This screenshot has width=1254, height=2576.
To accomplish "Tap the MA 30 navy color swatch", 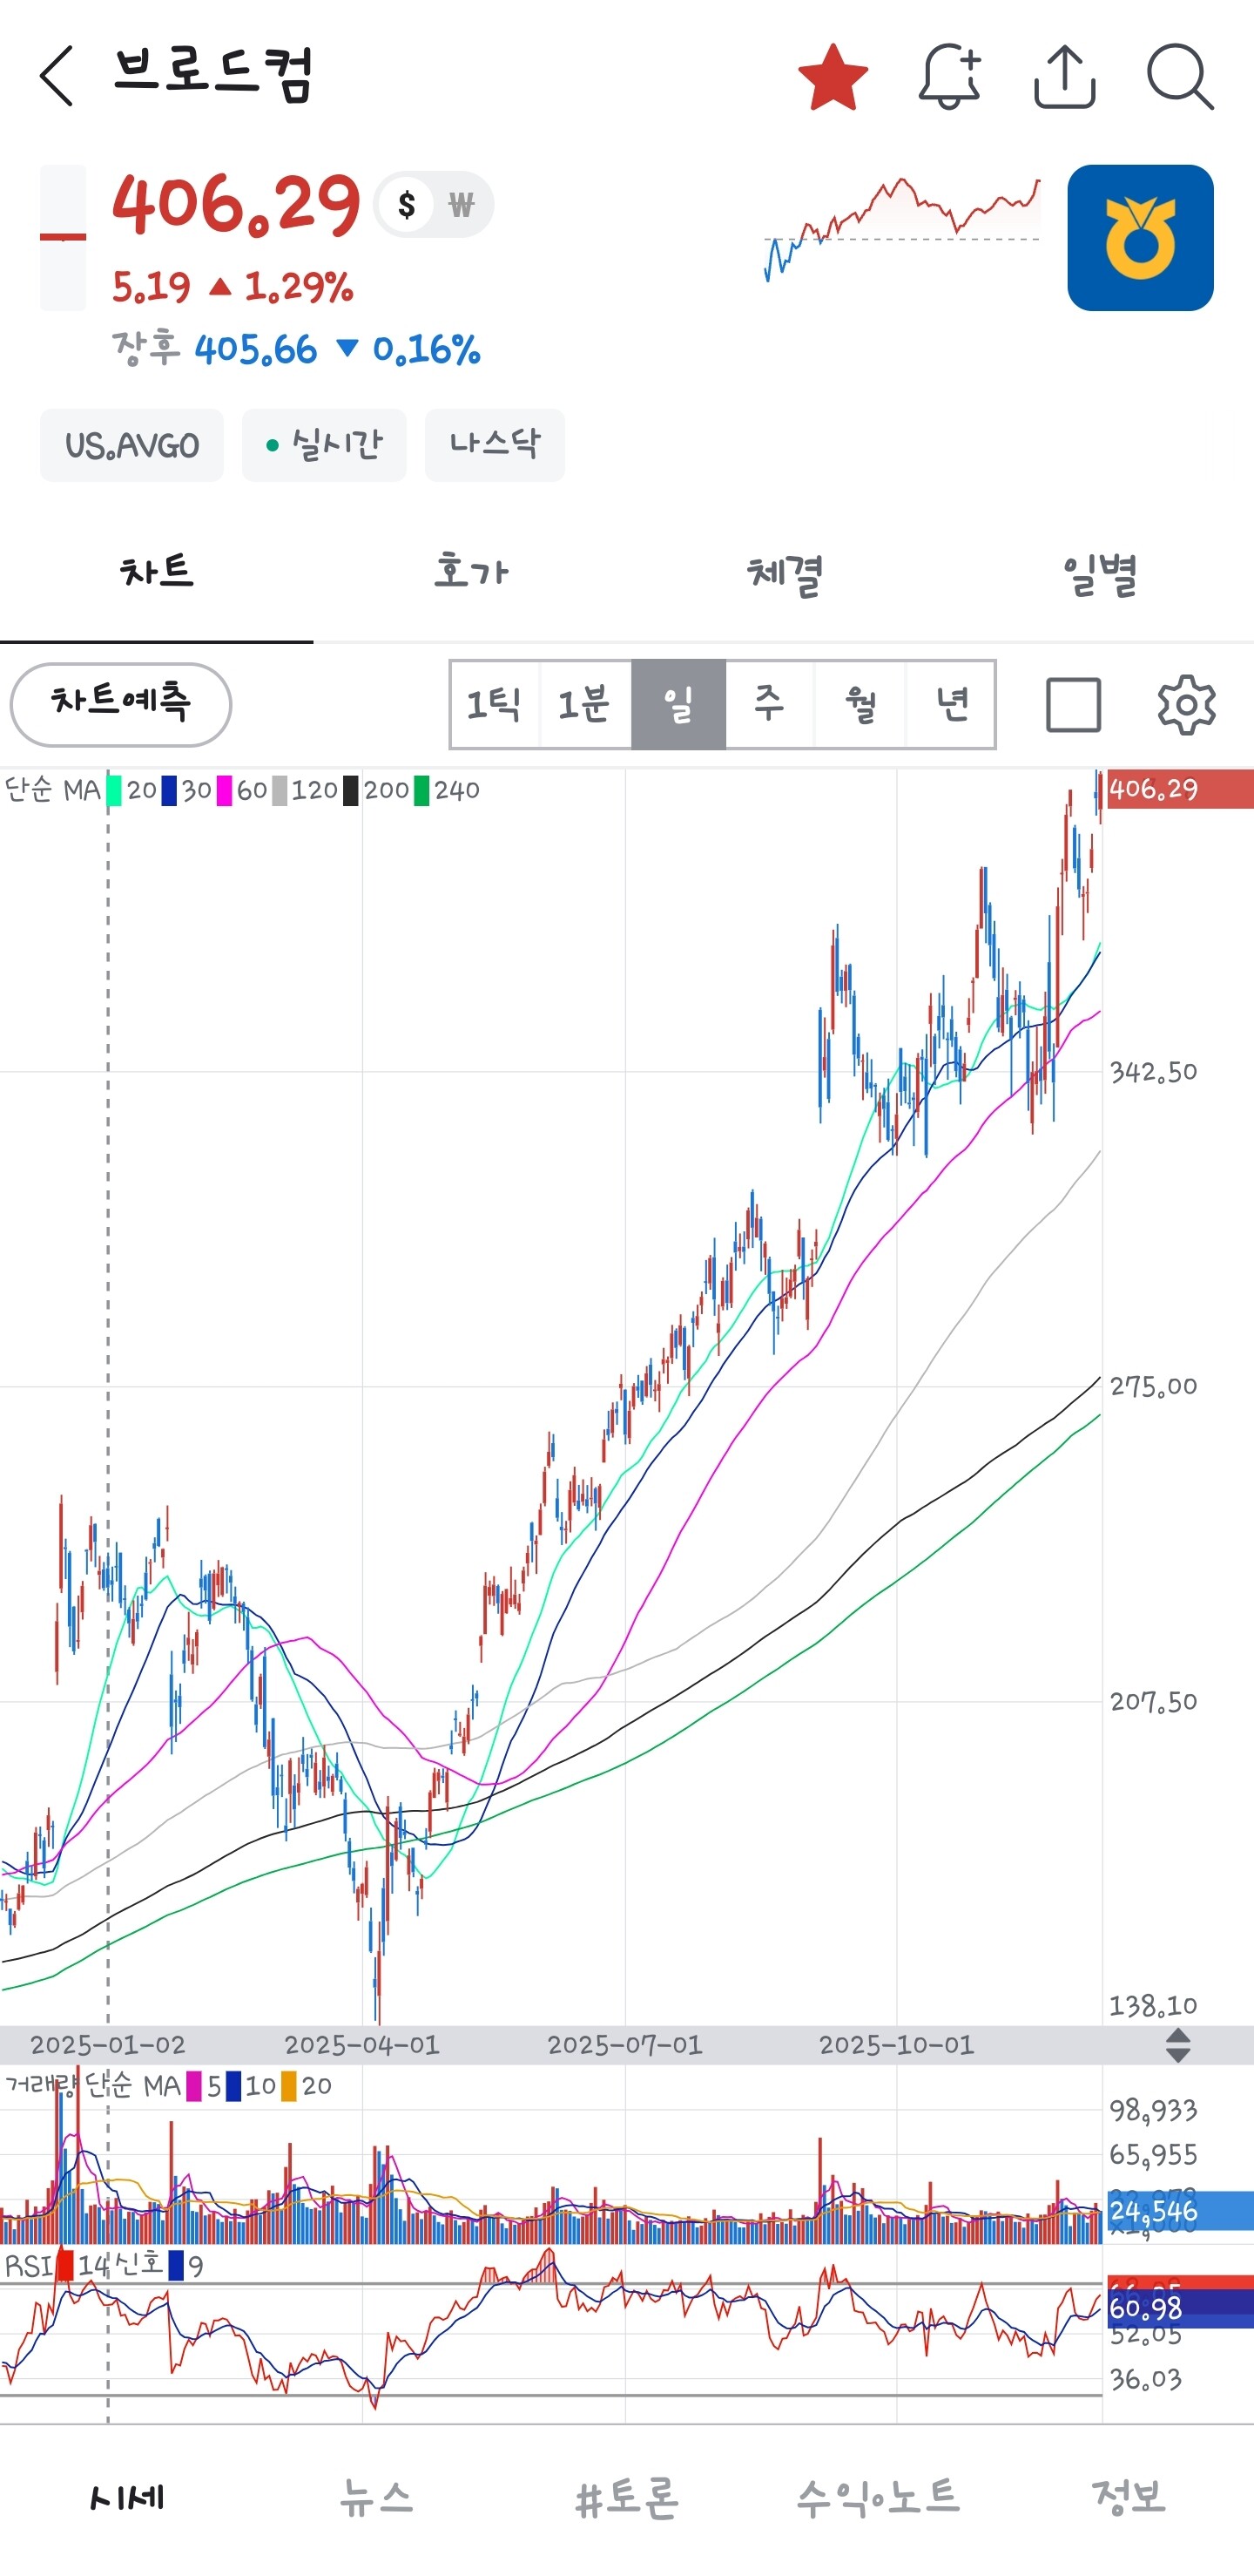I will click(x=170, y=791).
